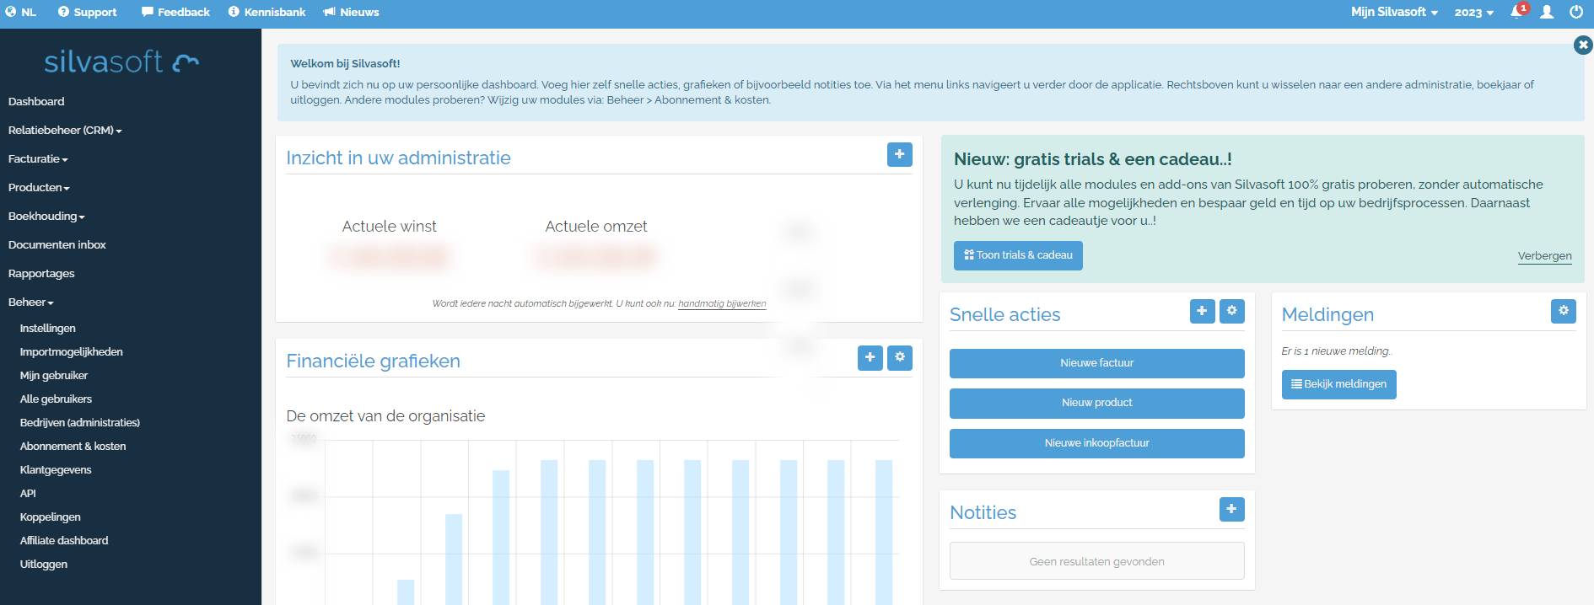Screen dimensions: 1594x605
Task: Click the Nieuwe factuur button
Action: coord(1096,363)
